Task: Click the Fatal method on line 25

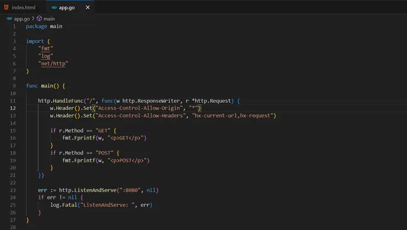Action: coord(68,205)
